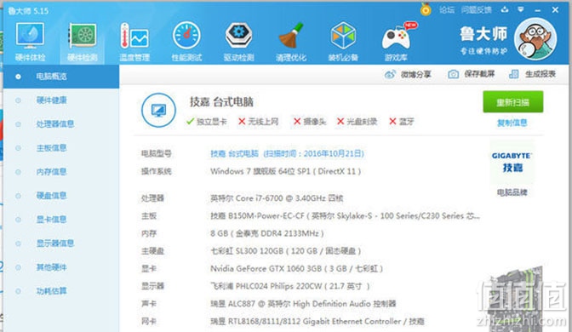Open 论坛 forum link

click(447, 10)
